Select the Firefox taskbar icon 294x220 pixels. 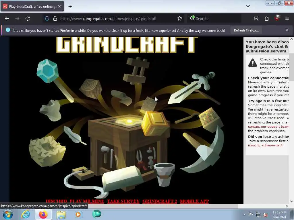[x=43, y=214]
